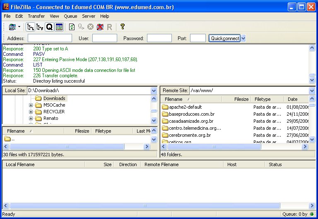318x219 pixels.
Task: Click the Disconnect from server icon
Action: pos(100,27)
